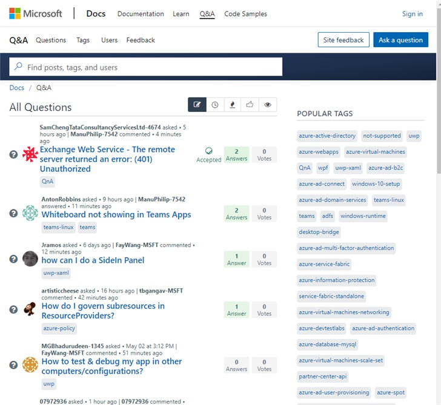Open the Whiteboard not showing in Teams Apps question
441x405 pixels.
click(x=116, y=214)
